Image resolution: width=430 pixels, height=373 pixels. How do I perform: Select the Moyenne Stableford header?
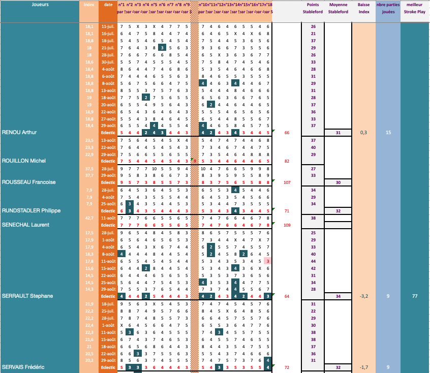pyautogui.click(x=338, y=8)
